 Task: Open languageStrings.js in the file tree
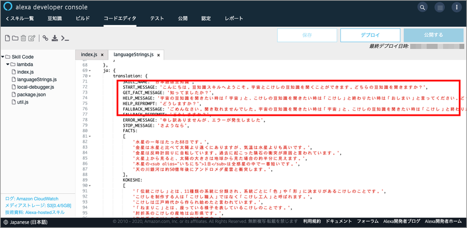(37, 80)
